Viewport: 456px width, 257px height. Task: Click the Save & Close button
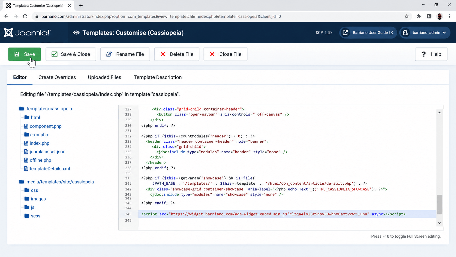click(x=71, y=54)
